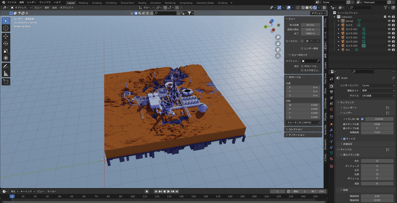The height and width of the screenshot is (203, 397).
Task: Click the camera view icon in viewport
Action: pyautogui.click(x=278, y=50)
